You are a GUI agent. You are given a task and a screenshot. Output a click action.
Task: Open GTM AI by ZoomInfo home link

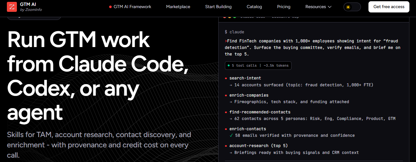point(24,7)
